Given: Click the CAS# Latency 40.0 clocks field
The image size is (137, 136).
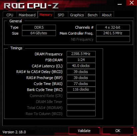Looking at the screenshot, I should coord(81,66).
